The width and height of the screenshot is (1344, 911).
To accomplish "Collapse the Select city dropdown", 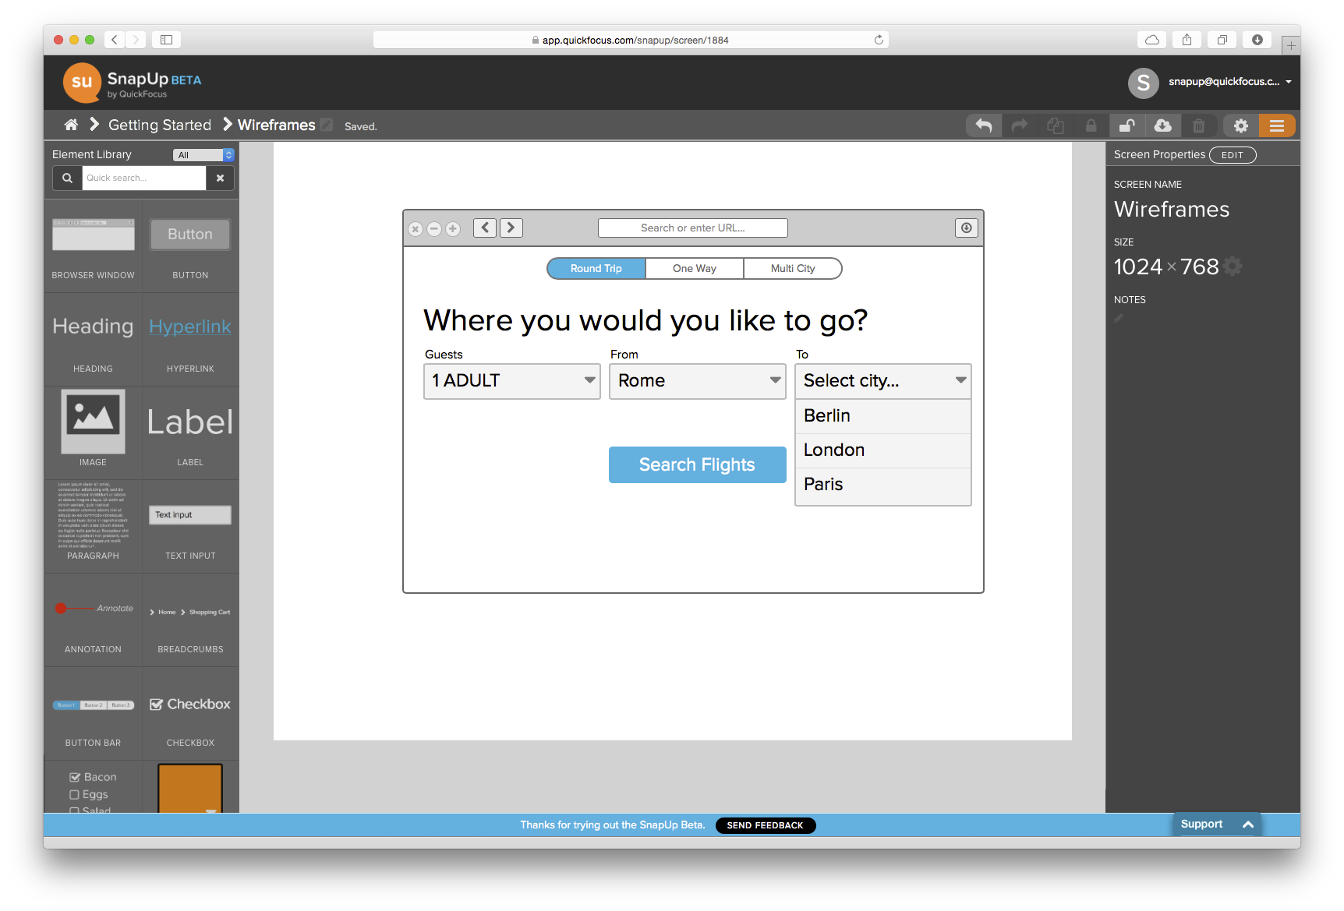I will point(883,381).
